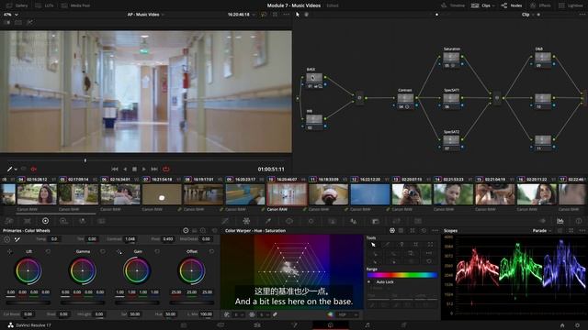The width and height of the screenshot is (588, 330).
Task: Edit the Contrast value field 1.048
Action: (130, 239)
